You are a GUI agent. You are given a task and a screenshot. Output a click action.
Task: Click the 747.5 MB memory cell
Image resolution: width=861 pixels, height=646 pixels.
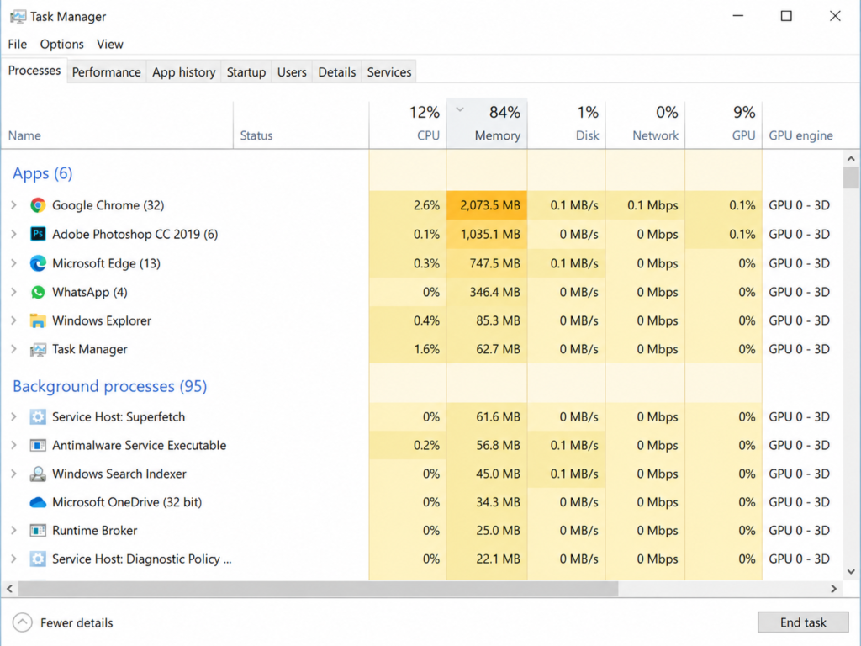(x=487, y=263)
